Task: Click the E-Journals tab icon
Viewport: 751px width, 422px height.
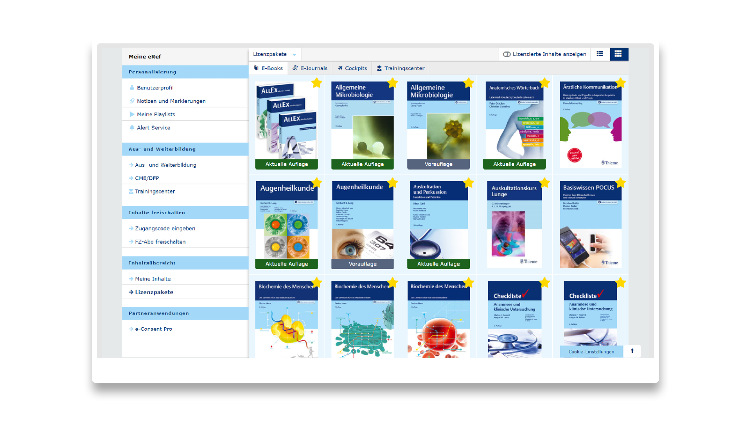Action: tap(295, 68)
